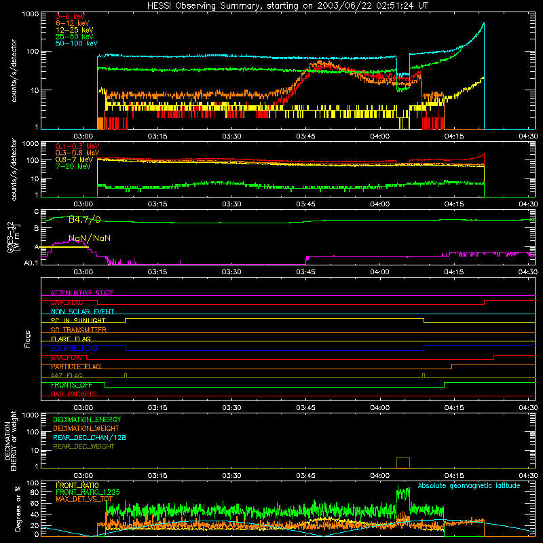Image resolution: width=543 pixels, height=543 pixels.
Task: Select the '3-6 keV' legend entry
Action: (x=70, y=16)
